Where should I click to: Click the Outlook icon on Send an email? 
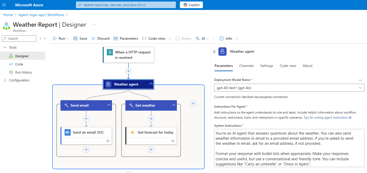tap(68, 132)
